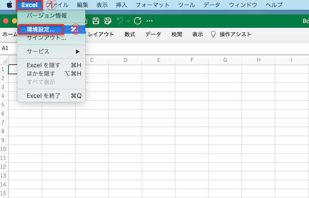Click the redo circular arrow icon

[x=138, y=21]
